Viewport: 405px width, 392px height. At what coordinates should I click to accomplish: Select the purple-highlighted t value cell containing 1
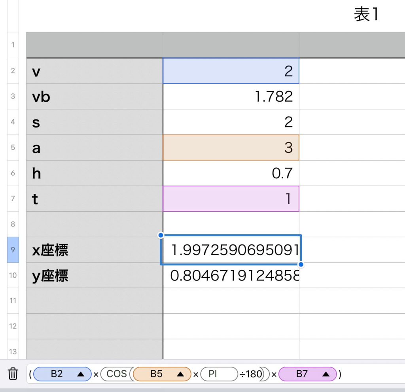click(231, 199)
